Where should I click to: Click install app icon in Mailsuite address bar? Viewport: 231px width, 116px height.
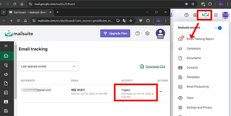[118, 20]
